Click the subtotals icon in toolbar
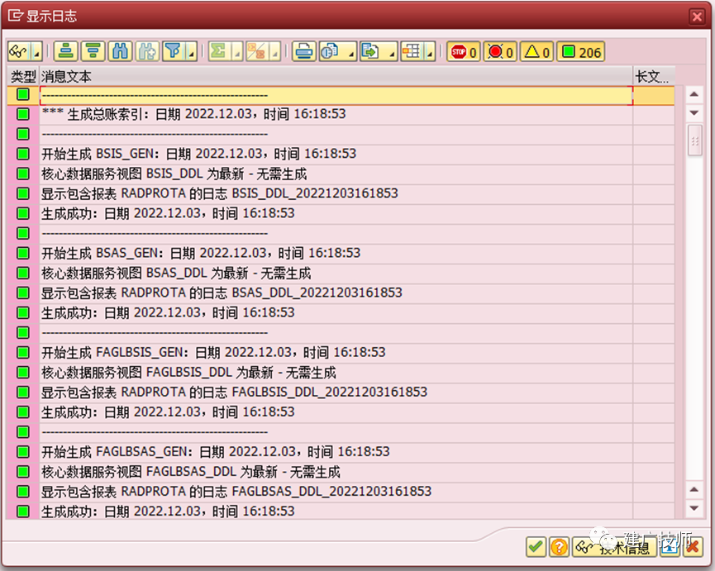Screen dimensions: 715x571 [257, 51]
